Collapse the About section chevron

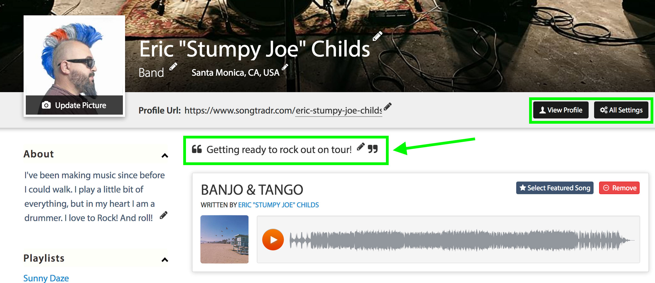click(165, 156)
